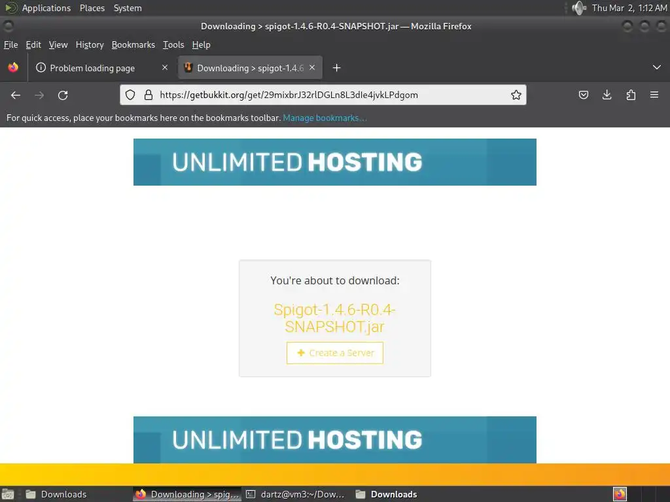Open the History menu
670x502 pixels.
pos(90,45)
